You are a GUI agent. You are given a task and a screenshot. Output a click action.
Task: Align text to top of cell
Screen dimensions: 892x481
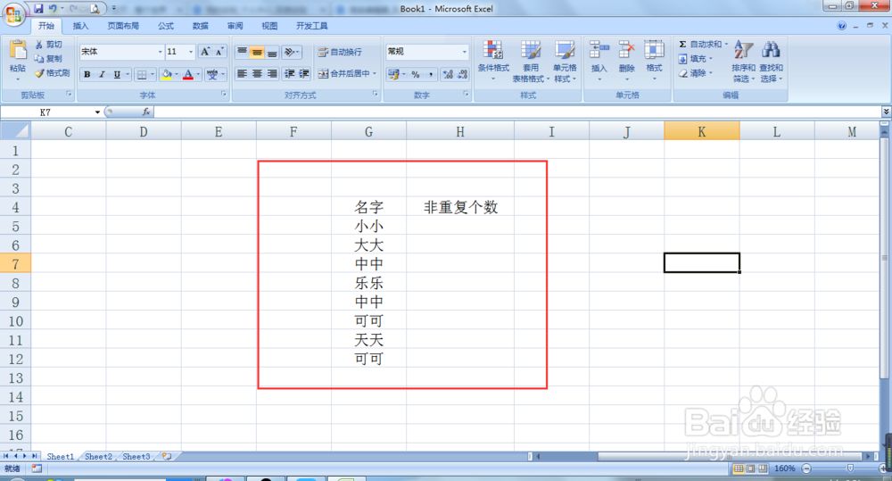click(242, 52)
